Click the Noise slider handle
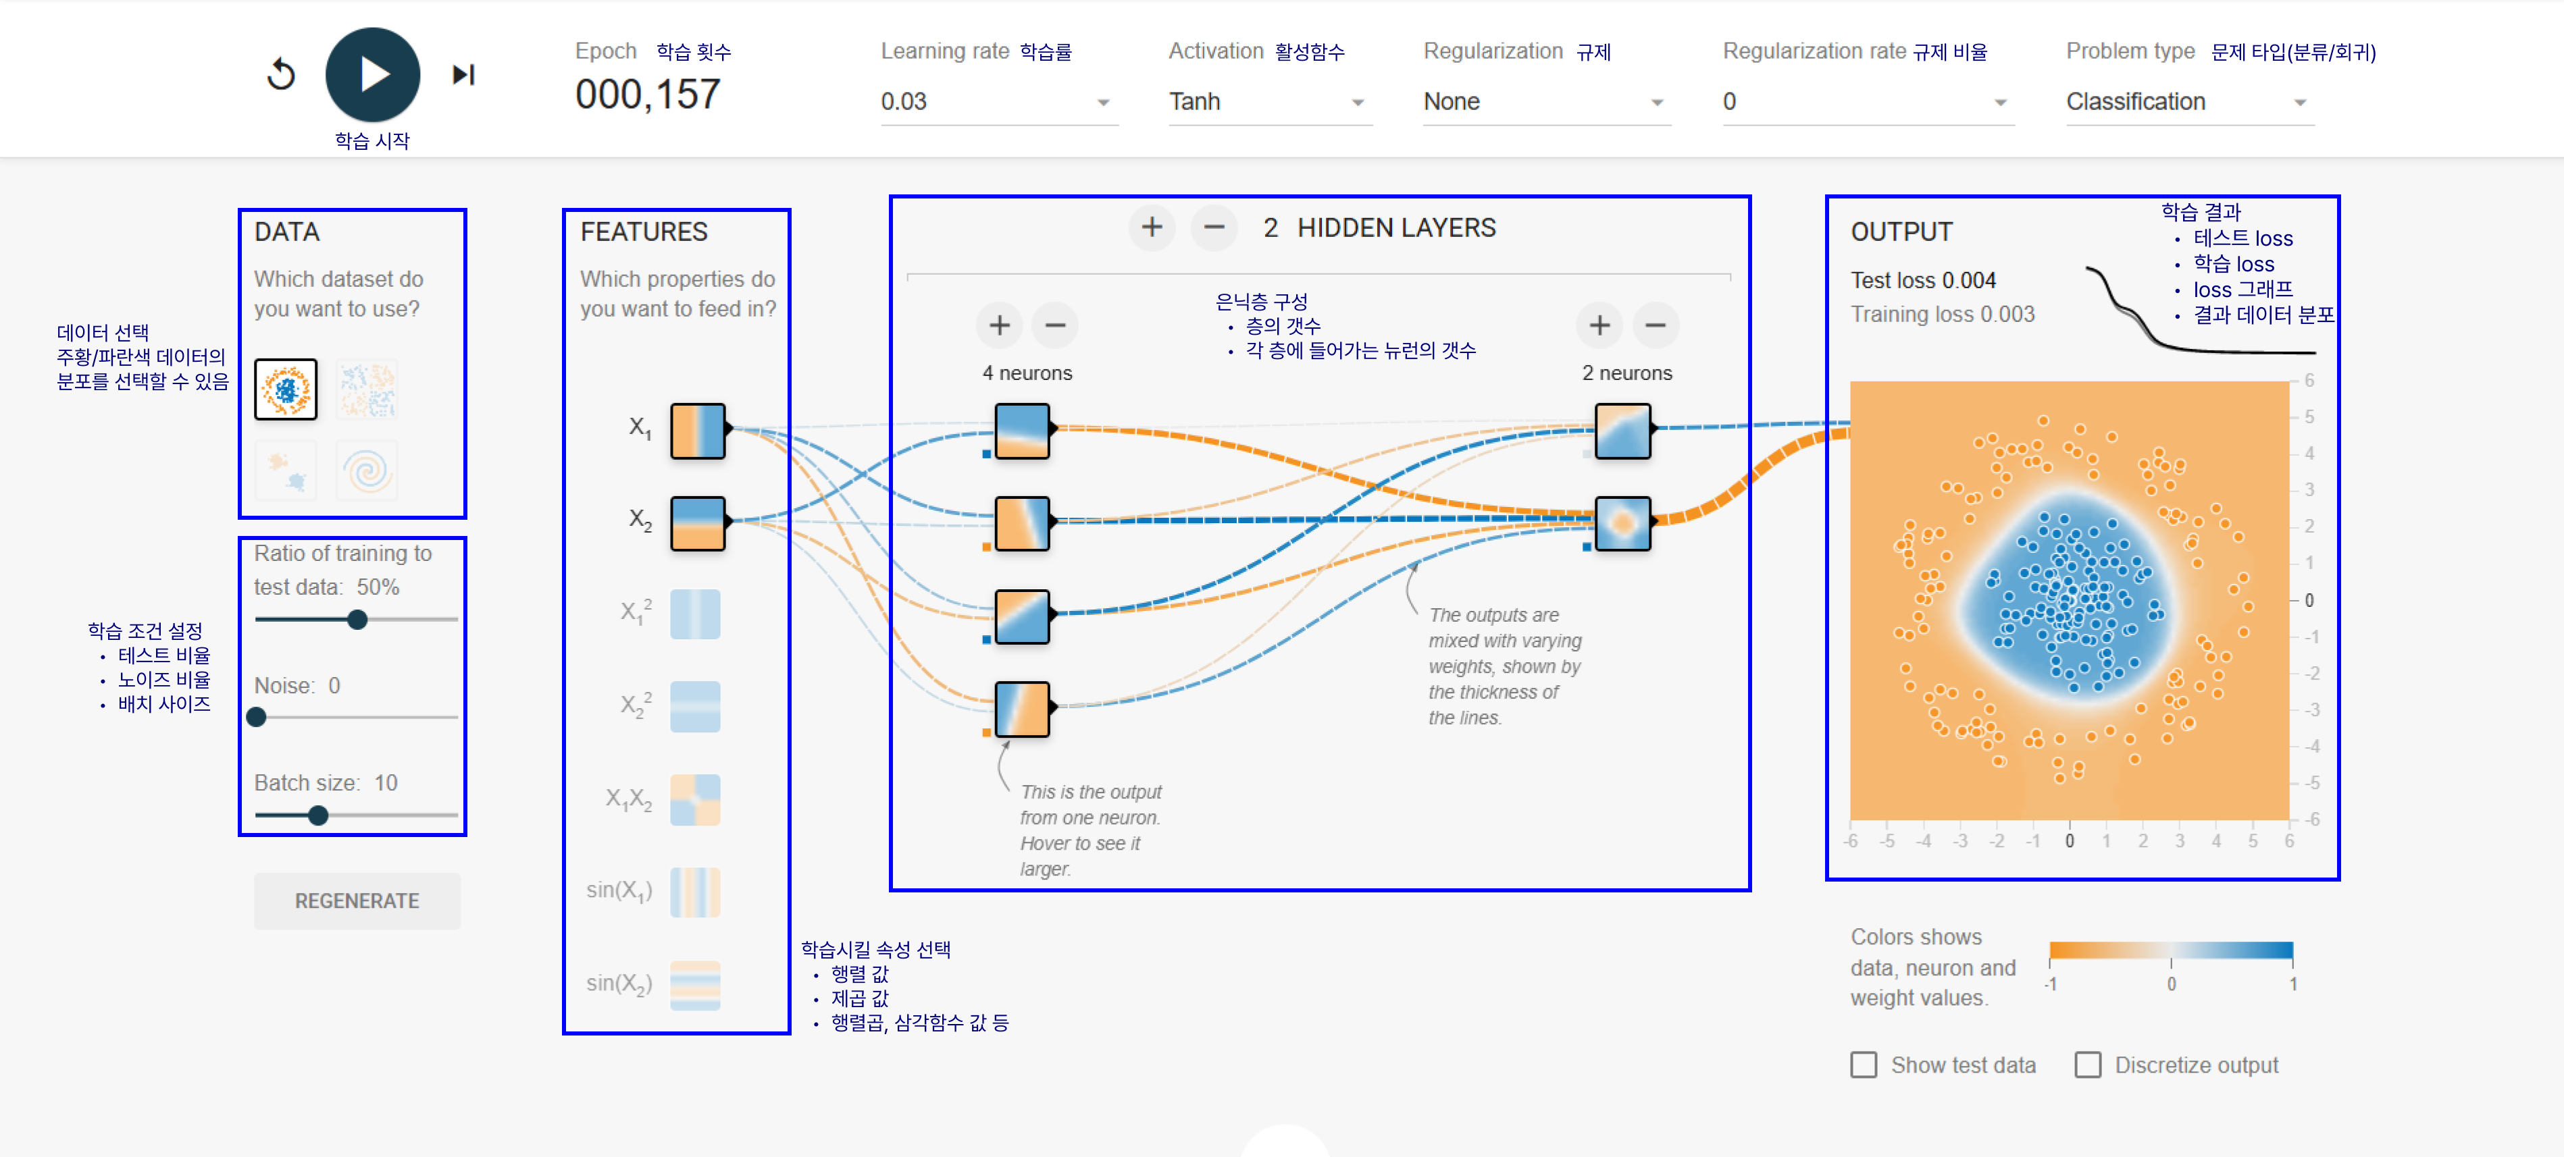2564x1157 pixels. click(257, 716)
